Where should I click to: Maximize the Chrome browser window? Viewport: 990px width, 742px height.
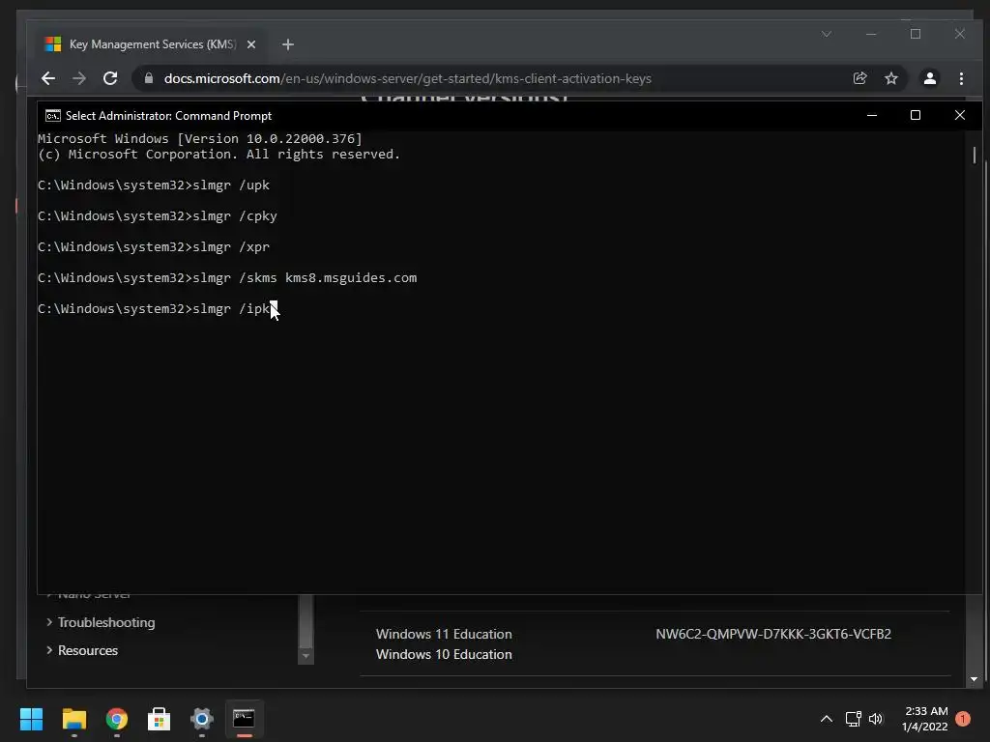916,34
